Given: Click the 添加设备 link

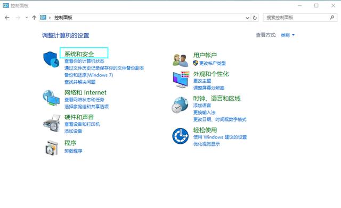Looking at the screenshot, I should click(x=73, y=131).
